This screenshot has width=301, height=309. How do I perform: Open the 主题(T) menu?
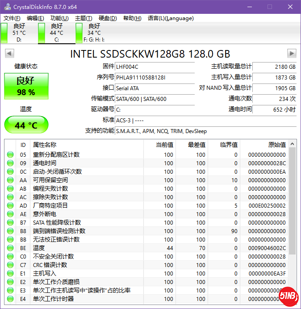coord(84,18)
